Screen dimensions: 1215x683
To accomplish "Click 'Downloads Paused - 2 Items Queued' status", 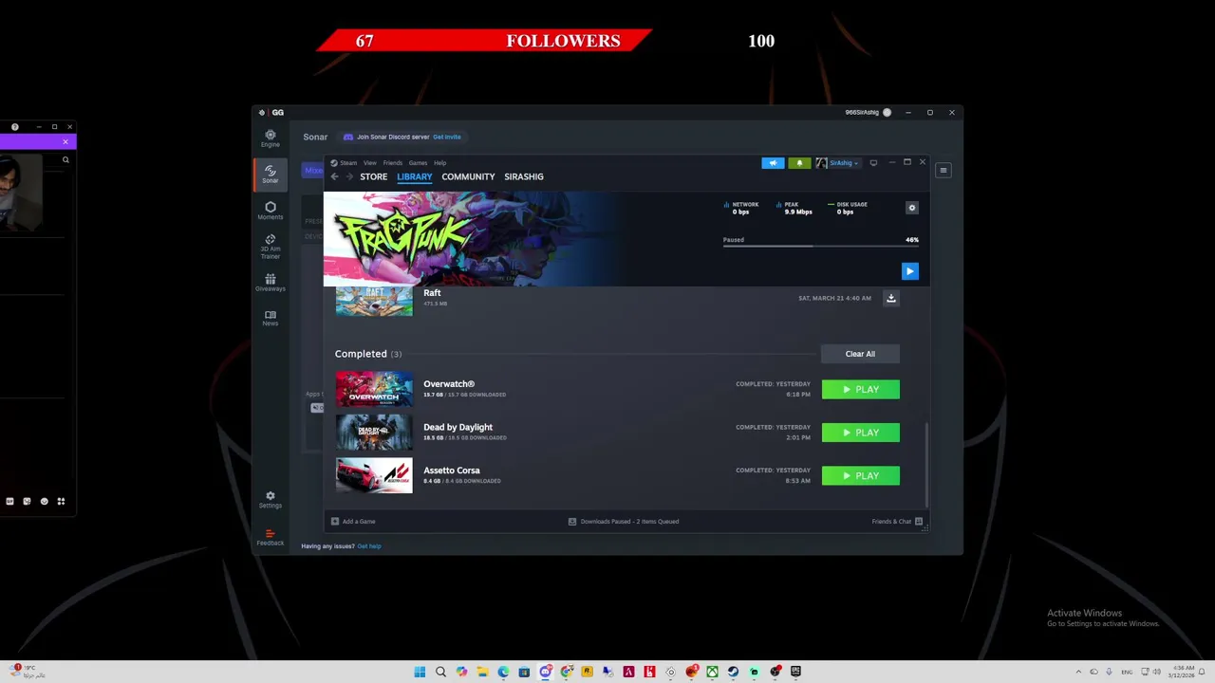I will coord(629,521).
